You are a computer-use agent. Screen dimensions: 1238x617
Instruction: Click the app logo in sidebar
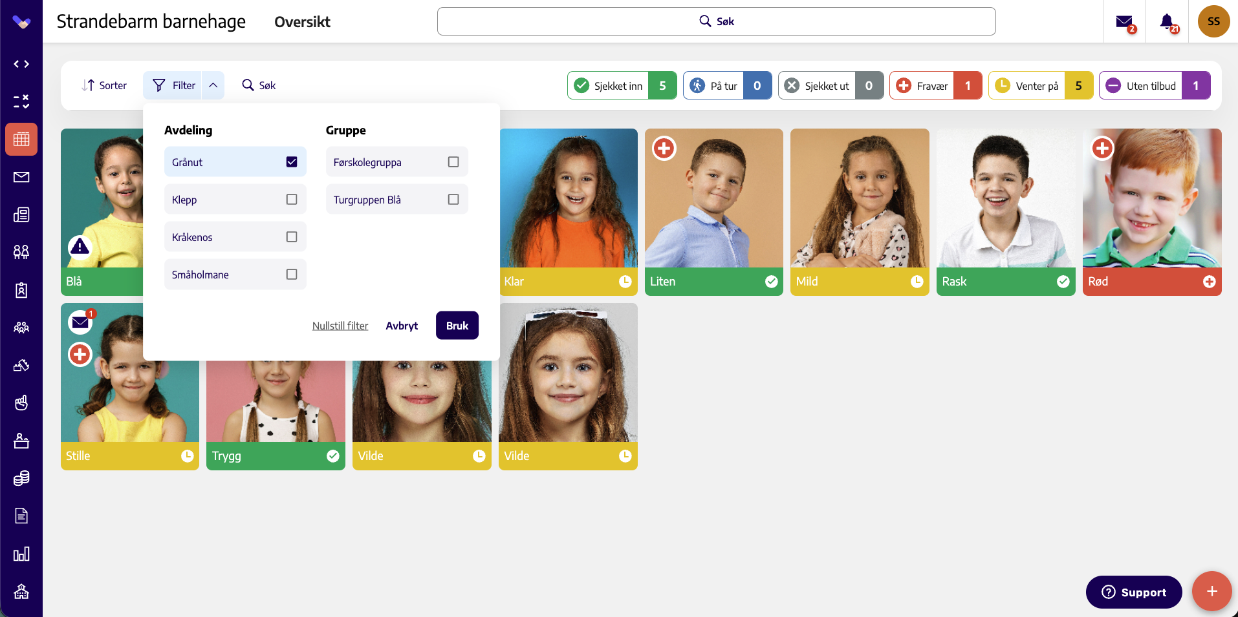pos(21,23)
